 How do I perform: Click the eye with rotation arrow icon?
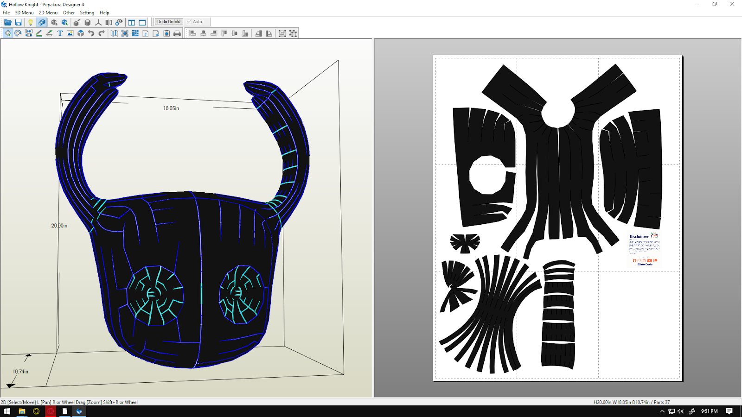[119, 22]
